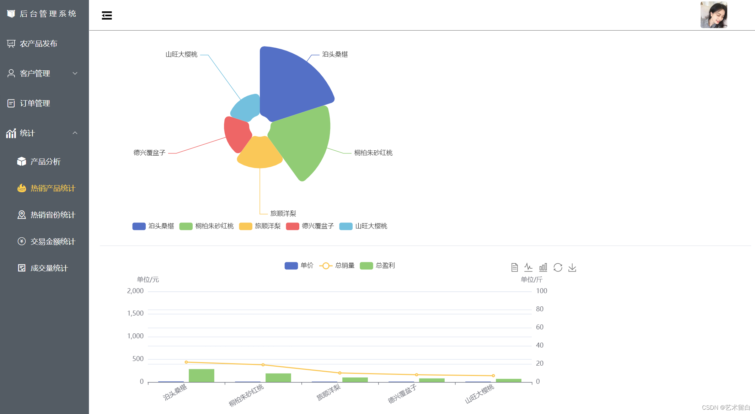Click the 后台管理系统 title text
This screenshot has height=414, width=755.
[x=48, y=14]
